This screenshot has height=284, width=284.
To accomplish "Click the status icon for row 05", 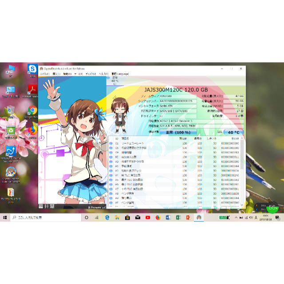I will click(x=111, y=148).
